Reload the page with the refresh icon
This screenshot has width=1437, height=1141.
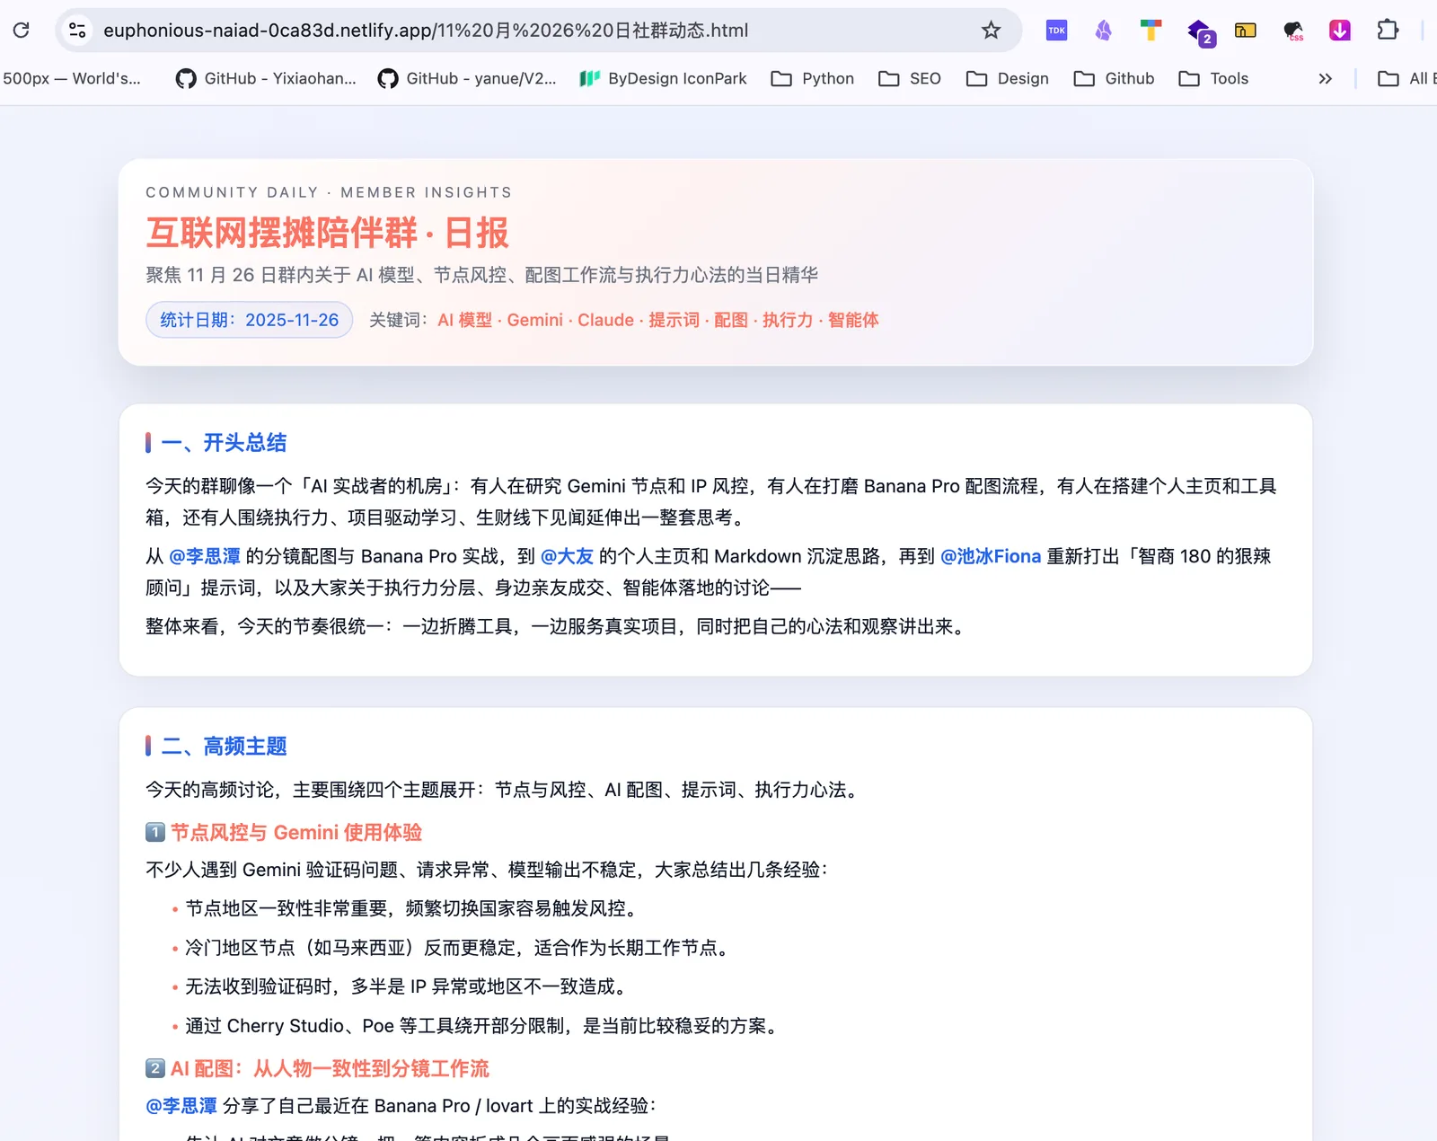22,31
